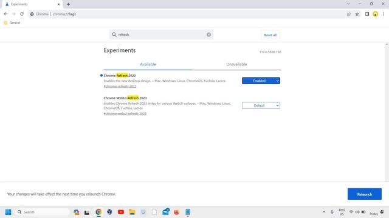This screenshot has height=218, width=389.
Task: Click the microphone icon in system tray
Action: pos(332,212)
